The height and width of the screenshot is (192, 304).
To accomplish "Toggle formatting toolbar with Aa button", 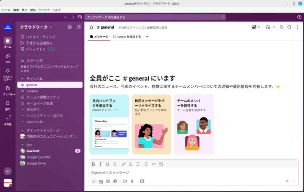I will pos(101,181).
